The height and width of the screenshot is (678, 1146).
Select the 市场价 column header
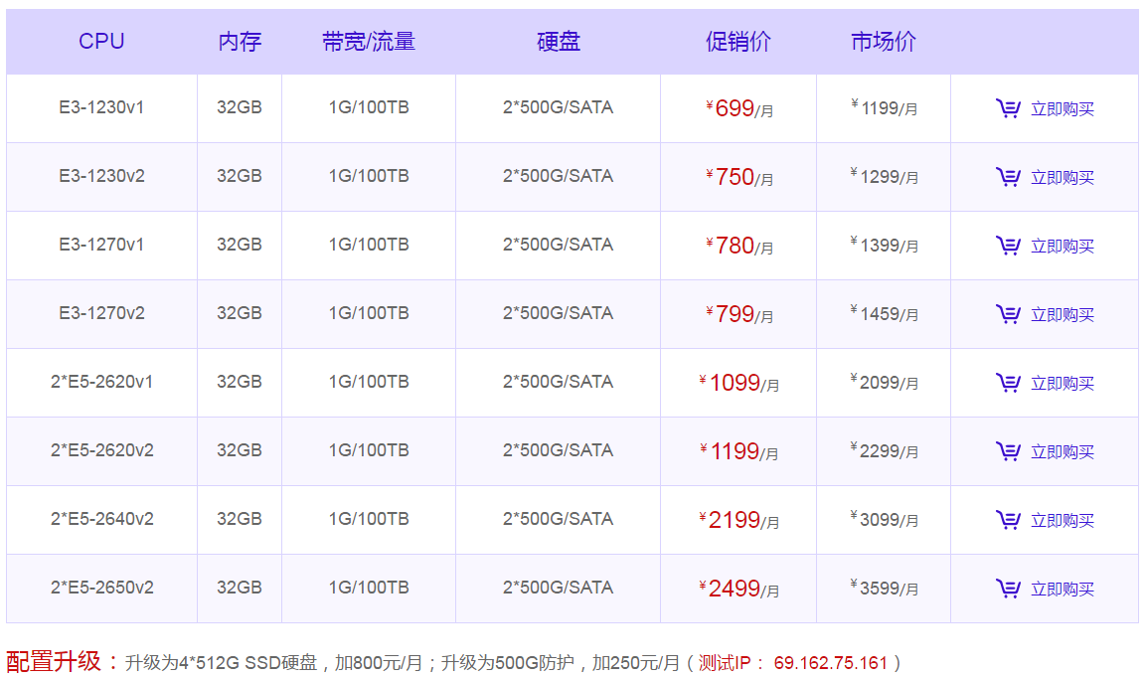coord(883,42)
